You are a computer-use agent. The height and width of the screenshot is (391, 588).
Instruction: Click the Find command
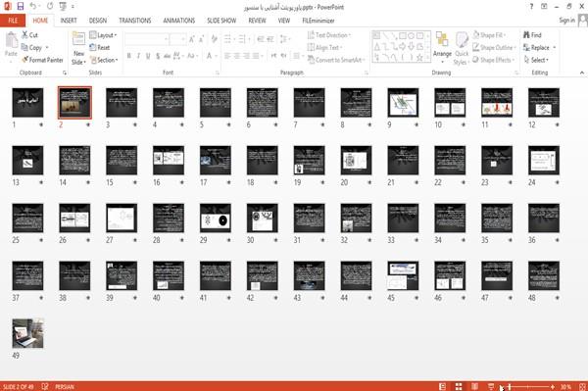532,35
